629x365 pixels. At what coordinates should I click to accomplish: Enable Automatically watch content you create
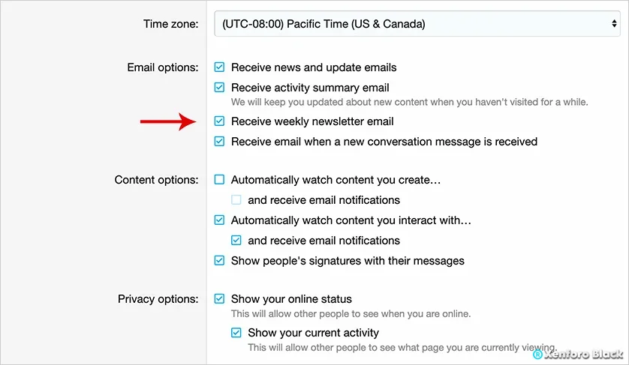[219, 179]
